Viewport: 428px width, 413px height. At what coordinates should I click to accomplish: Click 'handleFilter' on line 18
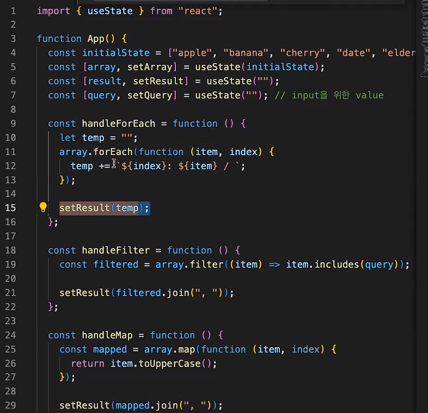(x=116, y=250)
